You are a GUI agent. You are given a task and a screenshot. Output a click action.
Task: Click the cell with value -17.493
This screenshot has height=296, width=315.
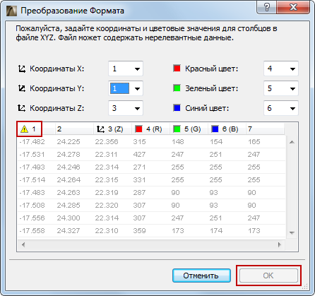32,167
